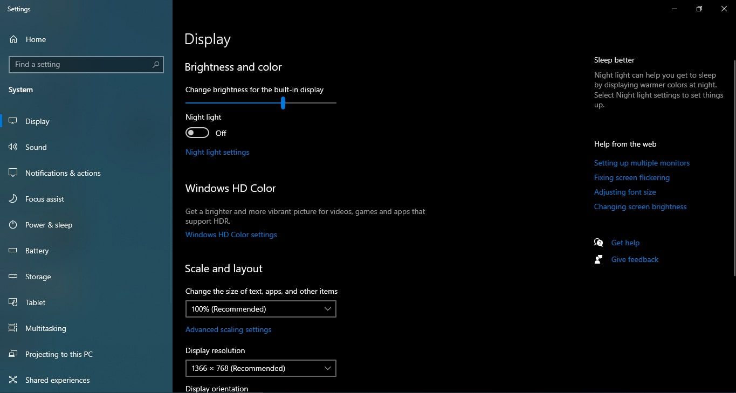Open Changing screen brightness help link
This screenshot has width=736, height=393.
pos(640,206)
